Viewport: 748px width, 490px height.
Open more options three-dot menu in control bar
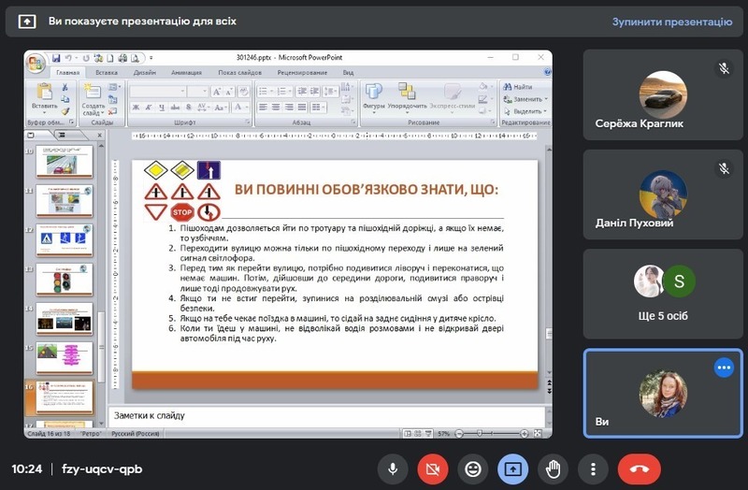(x=593, y=468)
